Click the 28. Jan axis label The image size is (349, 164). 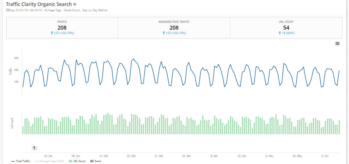[x=76, y=156]
